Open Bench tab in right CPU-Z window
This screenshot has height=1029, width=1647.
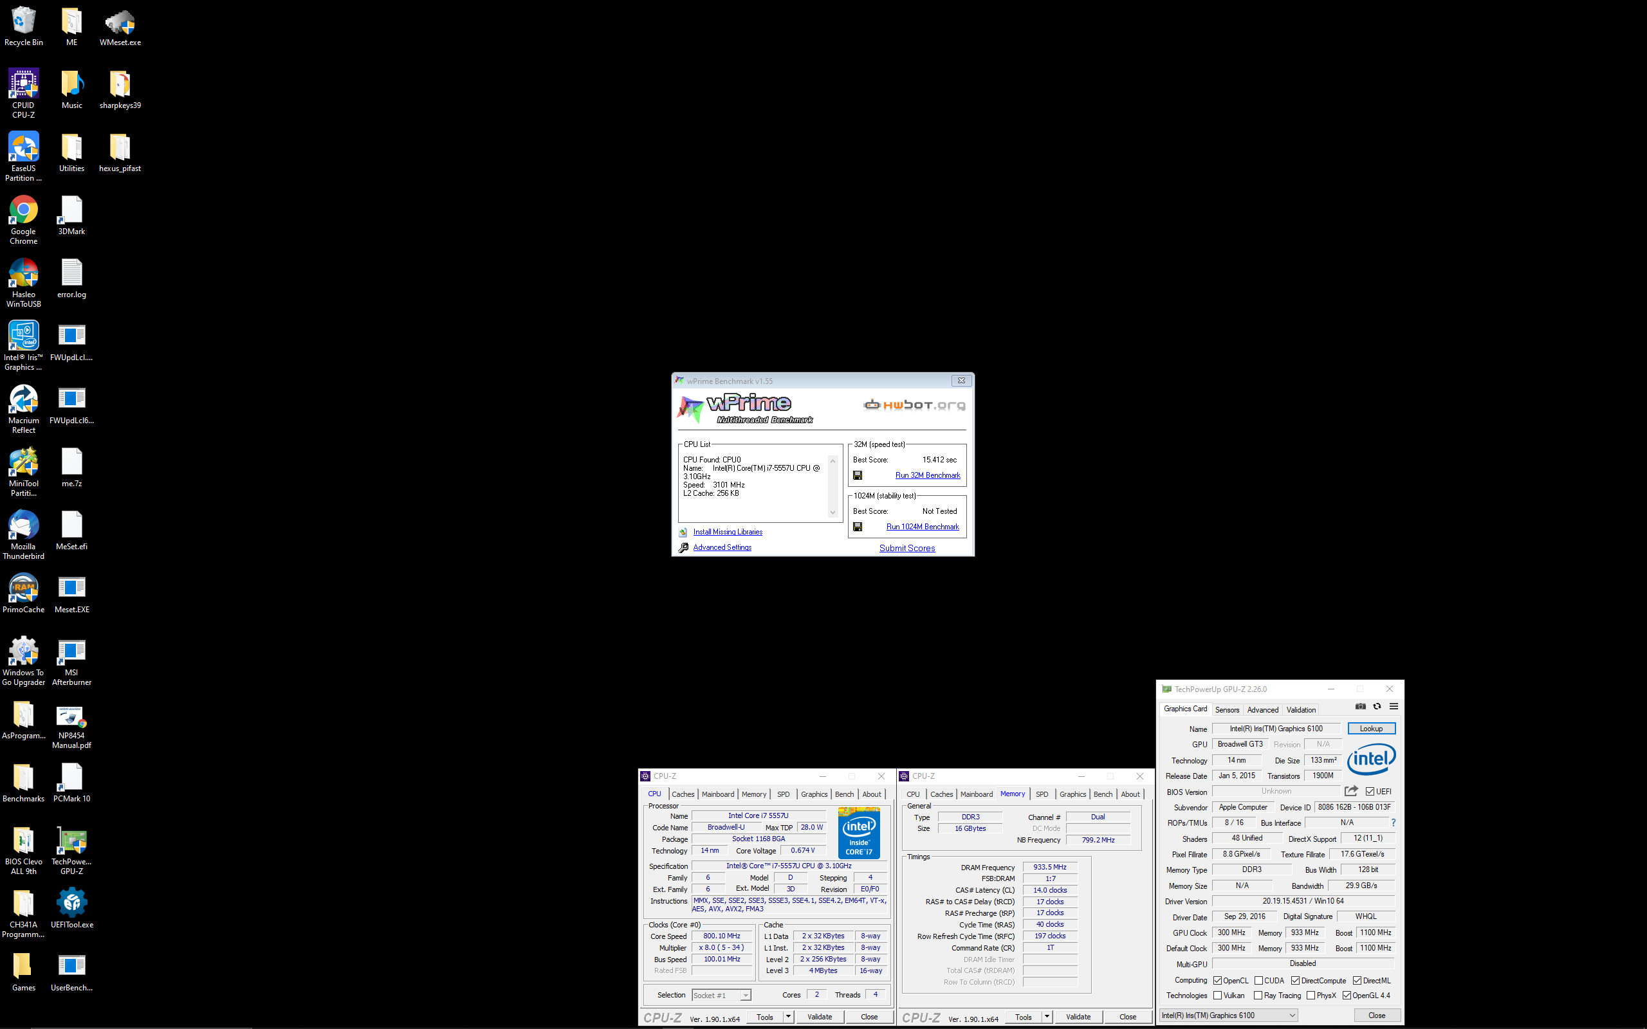pos(1103,794)
